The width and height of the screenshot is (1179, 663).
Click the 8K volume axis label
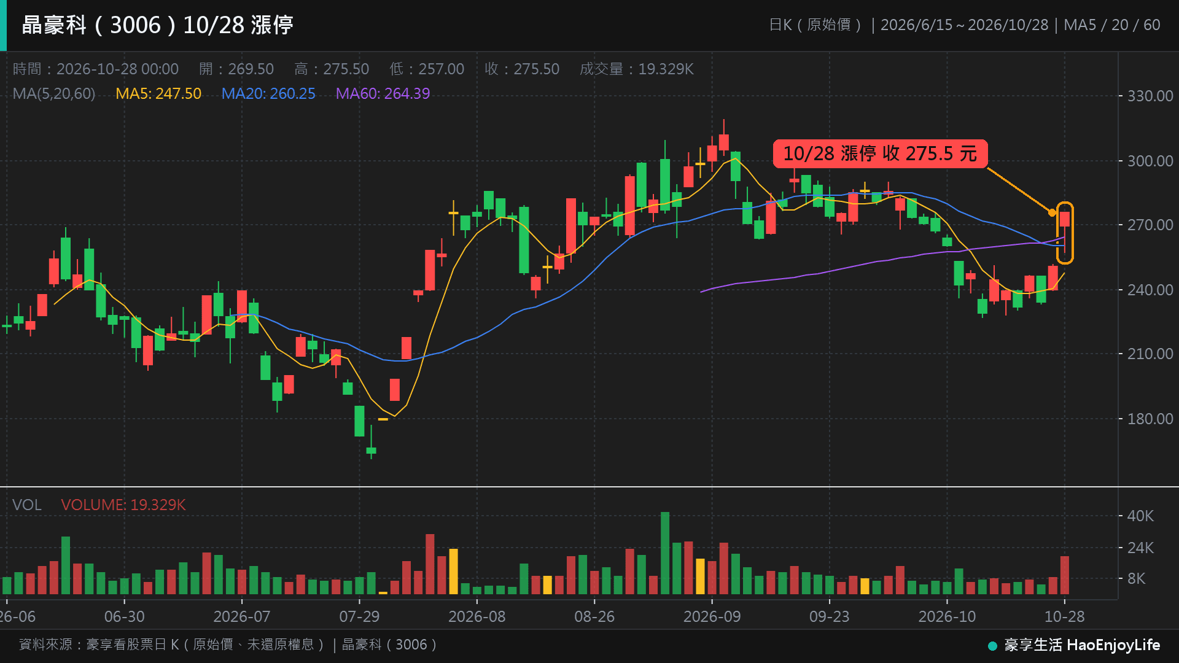tap(1136, 578)
